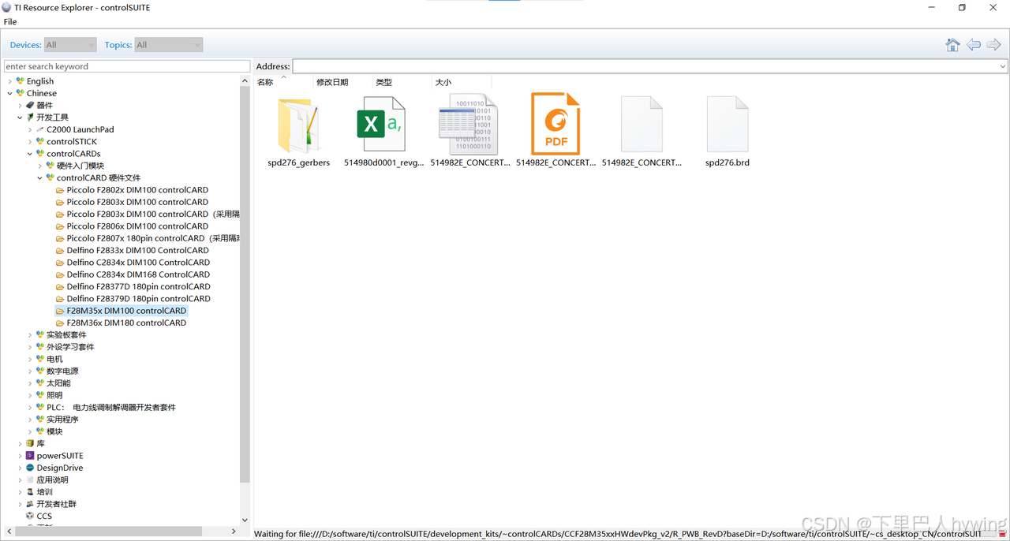
Task: Click into the Address input field
Action: click(645, 66)
